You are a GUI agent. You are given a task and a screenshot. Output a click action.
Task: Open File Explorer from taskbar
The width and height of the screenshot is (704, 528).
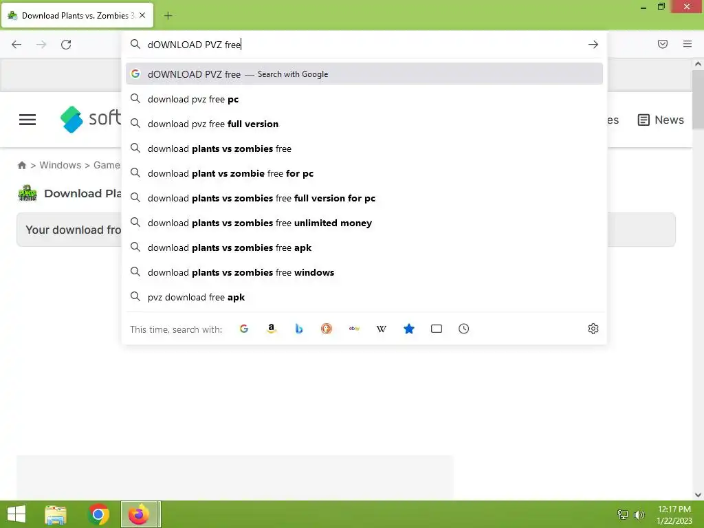[x=56, y=514]
